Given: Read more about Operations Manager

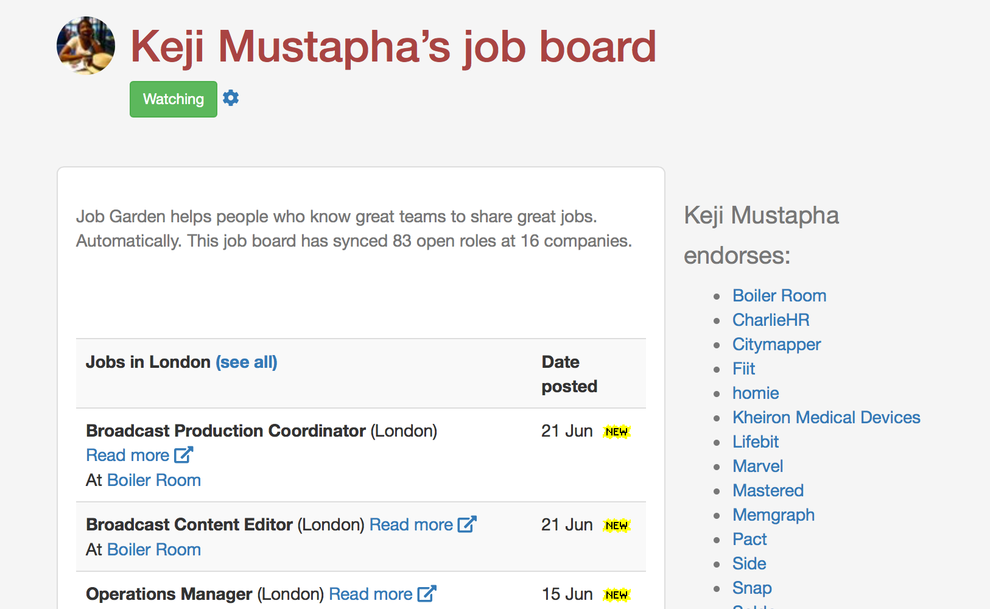Looking at the screenshot, I should coord(371,594).
